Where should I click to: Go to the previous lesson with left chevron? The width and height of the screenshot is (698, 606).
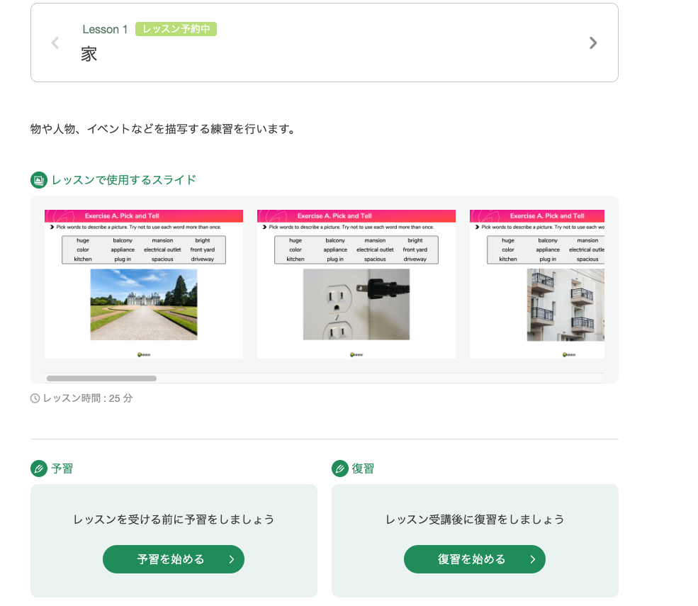click(55, 43)
